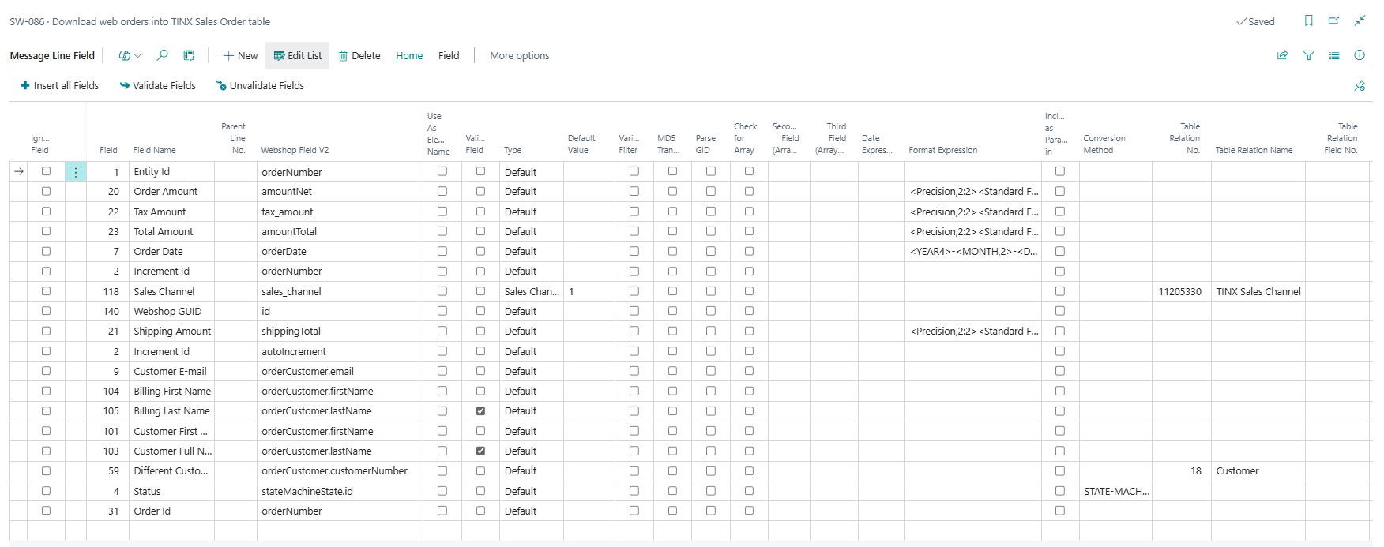
Task: Click the share icon in action bar
Action: click(x=1283, y=55)
